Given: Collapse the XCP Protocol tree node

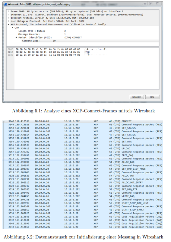Looking at the screenshot, I should [x=9, y=24].
